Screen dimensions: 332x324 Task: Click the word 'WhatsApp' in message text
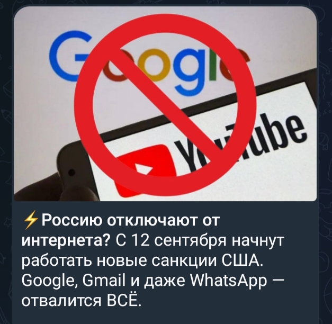229,282
